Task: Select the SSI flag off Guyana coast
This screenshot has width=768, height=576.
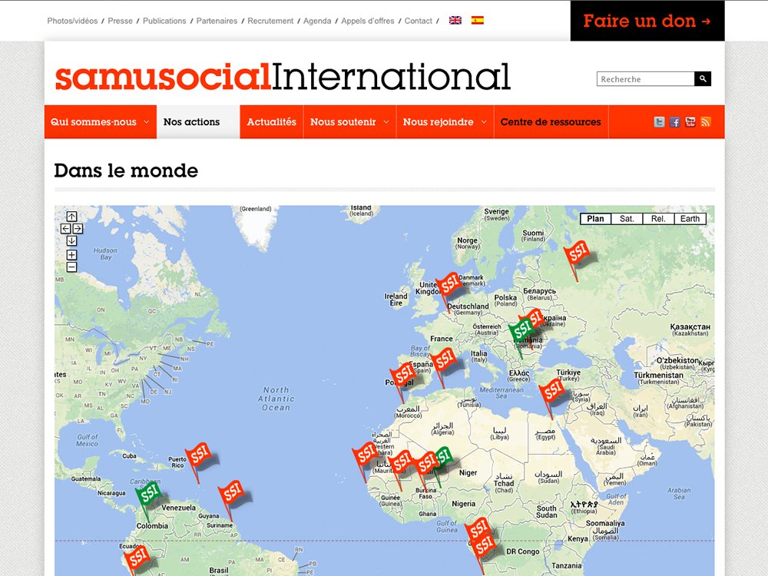Action: coord(230,494)
